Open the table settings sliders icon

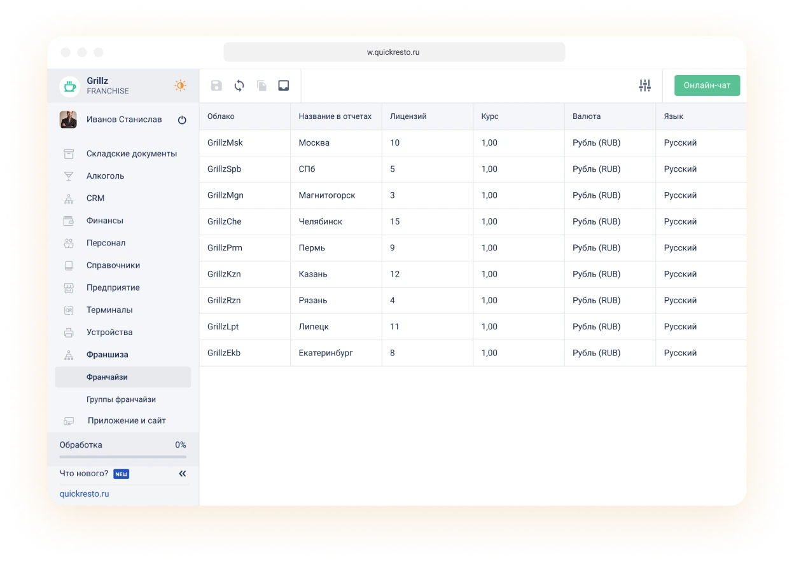(x=644, y=86)
